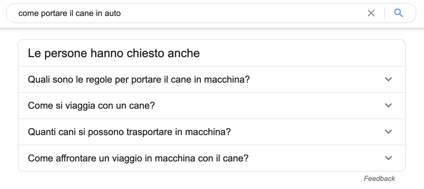This screenshot has height=189, width=424.
Task: Open the Feedback link below the box
Action: (379, 179)
